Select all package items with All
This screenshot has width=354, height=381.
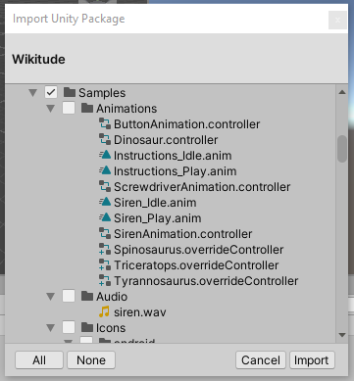(39, 360)
